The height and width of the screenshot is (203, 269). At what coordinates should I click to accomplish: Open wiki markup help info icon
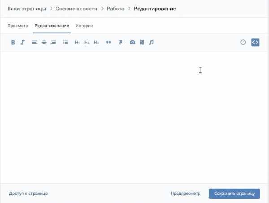coord(243,43)
